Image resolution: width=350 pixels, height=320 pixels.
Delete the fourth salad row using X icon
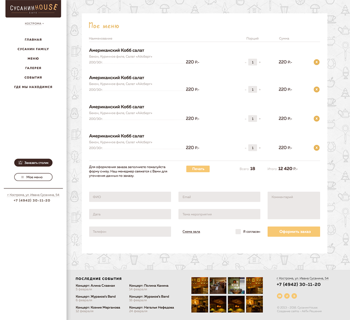(316, 148)
